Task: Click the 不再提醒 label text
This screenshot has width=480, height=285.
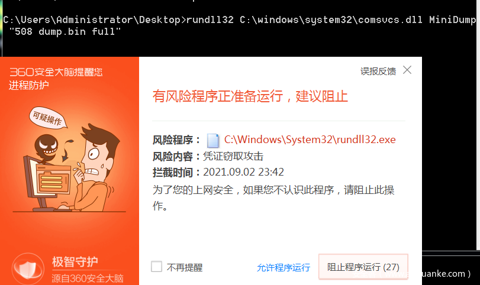Action: (x=185, y=268)
